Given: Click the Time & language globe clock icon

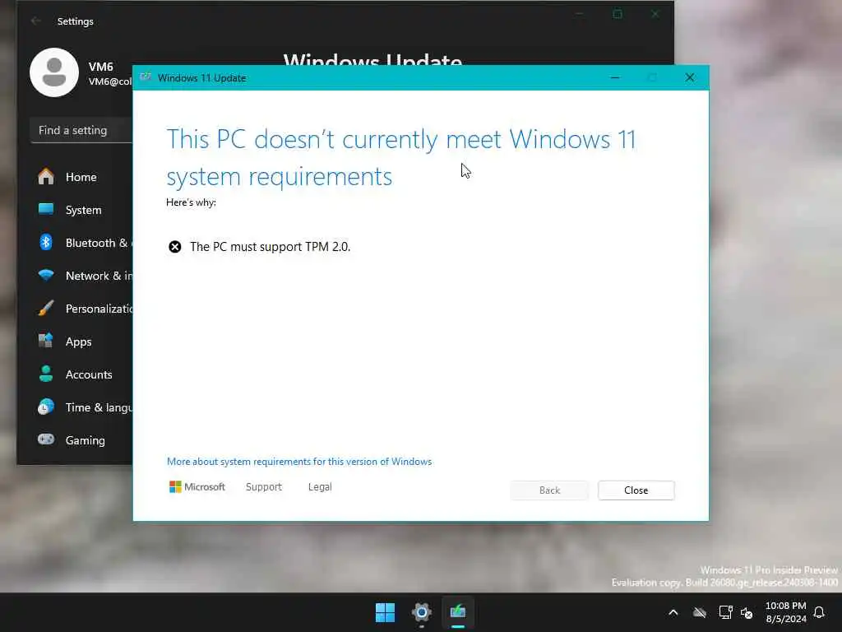Looking at the screenshot, I should pos(46,407).
